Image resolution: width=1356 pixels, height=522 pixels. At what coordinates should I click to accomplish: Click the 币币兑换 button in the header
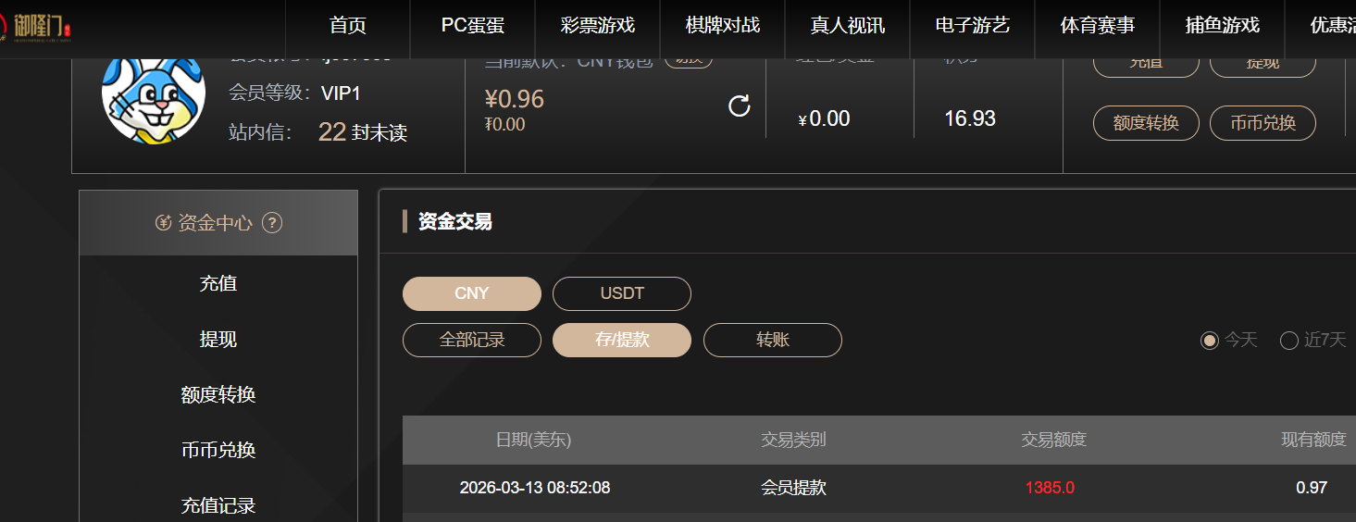tap(1263, 123)
